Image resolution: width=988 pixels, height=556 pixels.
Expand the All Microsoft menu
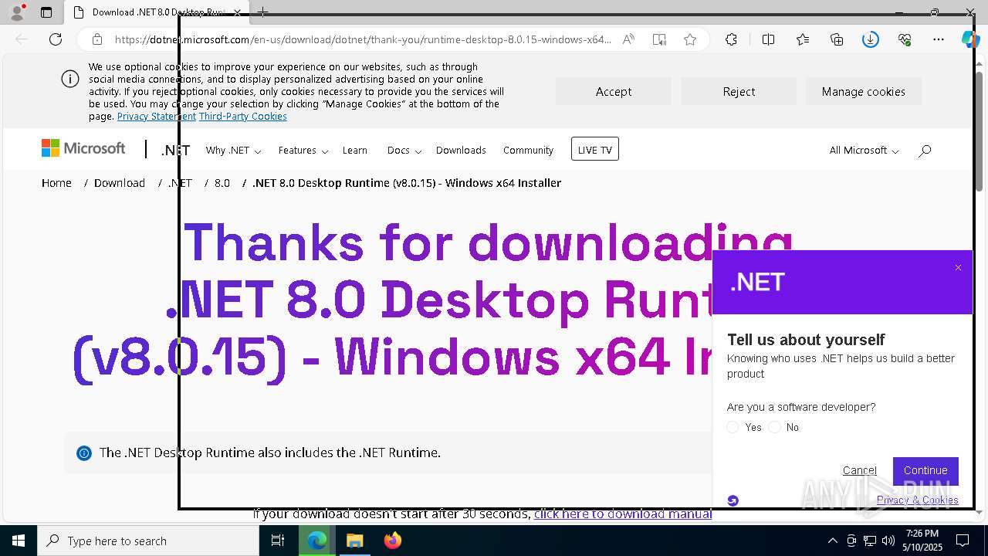tap(864, 151)
